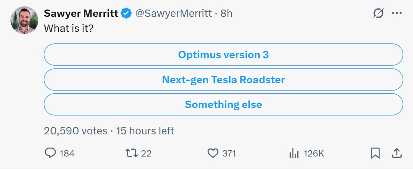Vote for Next-gen Tesla Roadster
Image resolution: width=413 pixels, height=169 pixels.
point(223,80)
